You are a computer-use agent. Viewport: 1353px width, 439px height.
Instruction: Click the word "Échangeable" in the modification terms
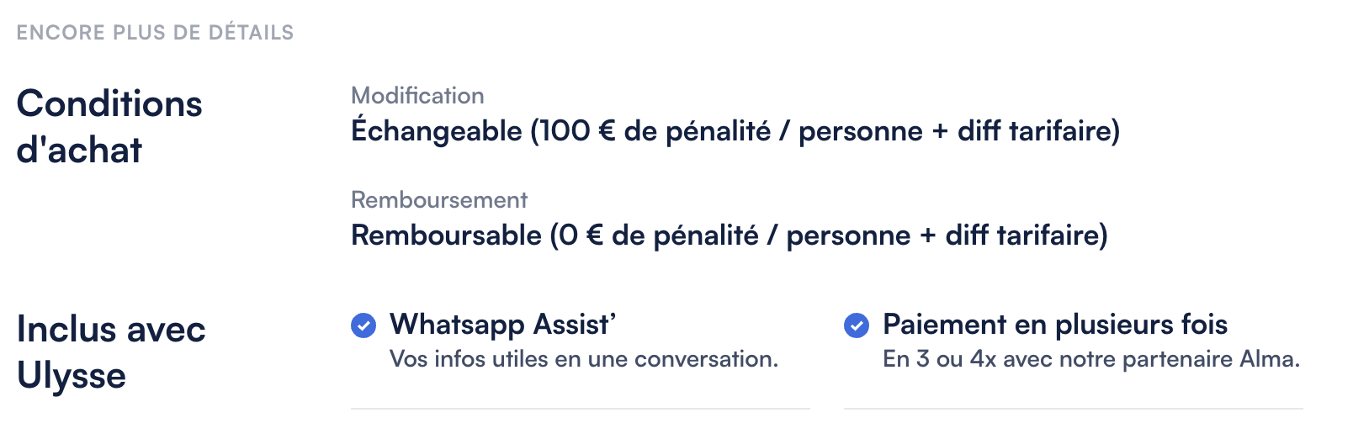437,131
